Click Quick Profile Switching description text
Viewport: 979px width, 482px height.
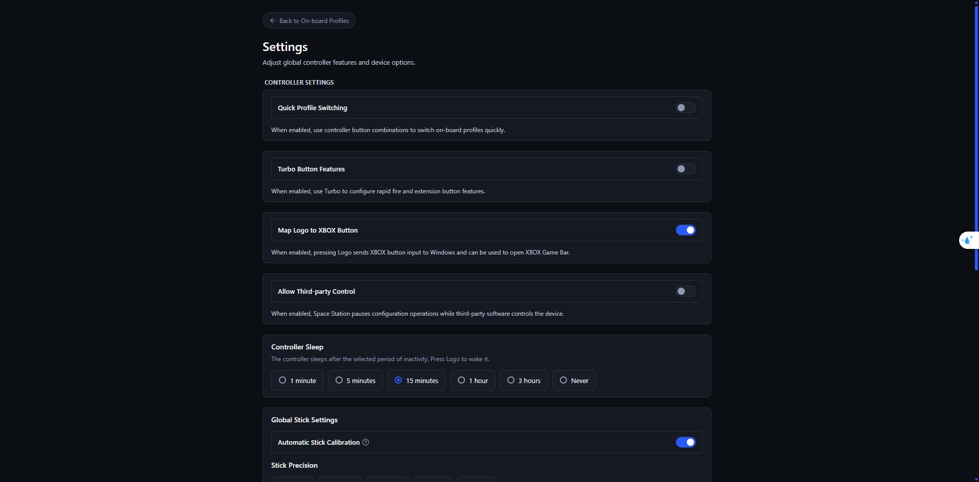pyautogui.click(x=388, y=130)
